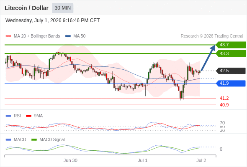Click the 9MA legend label
This screenshot has height=167, width=247.
(39, 116)
